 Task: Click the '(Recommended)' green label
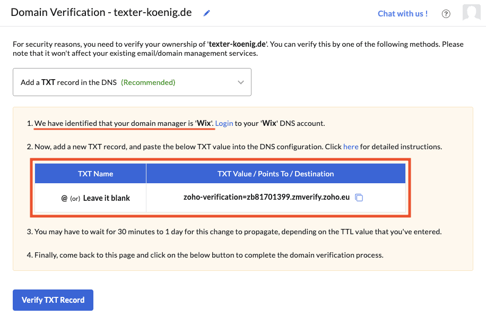click(148, 82)
